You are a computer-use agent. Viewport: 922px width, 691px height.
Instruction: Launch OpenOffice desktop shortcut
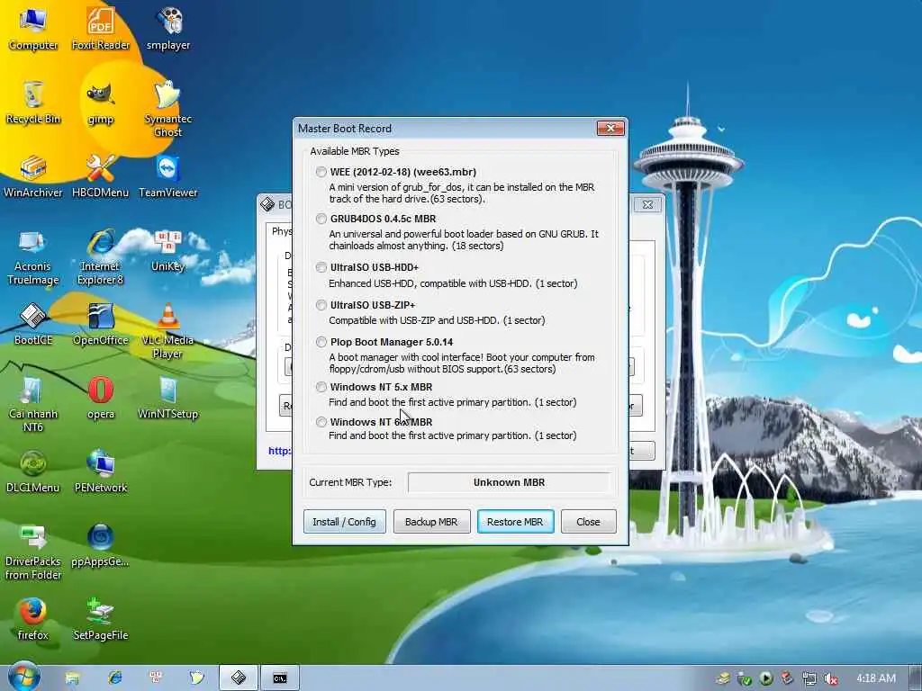coord(101,323)
